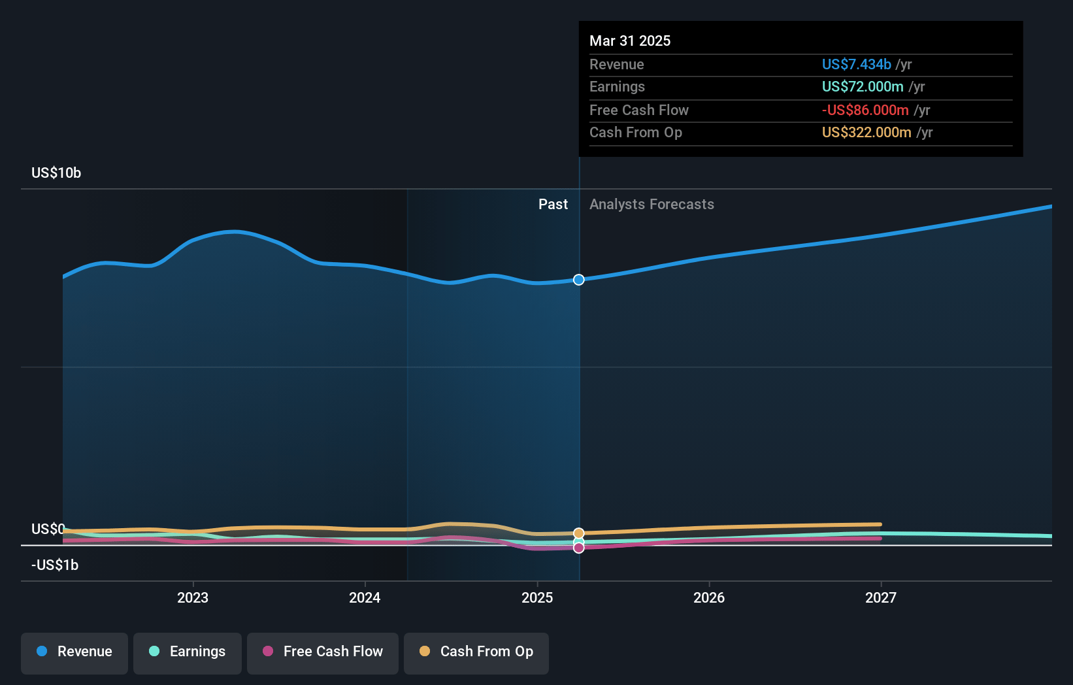Click the Earnings row label in tooltip
This screenshot has height=685, width=1073.
pyautogui.click(x=617, y=87)
